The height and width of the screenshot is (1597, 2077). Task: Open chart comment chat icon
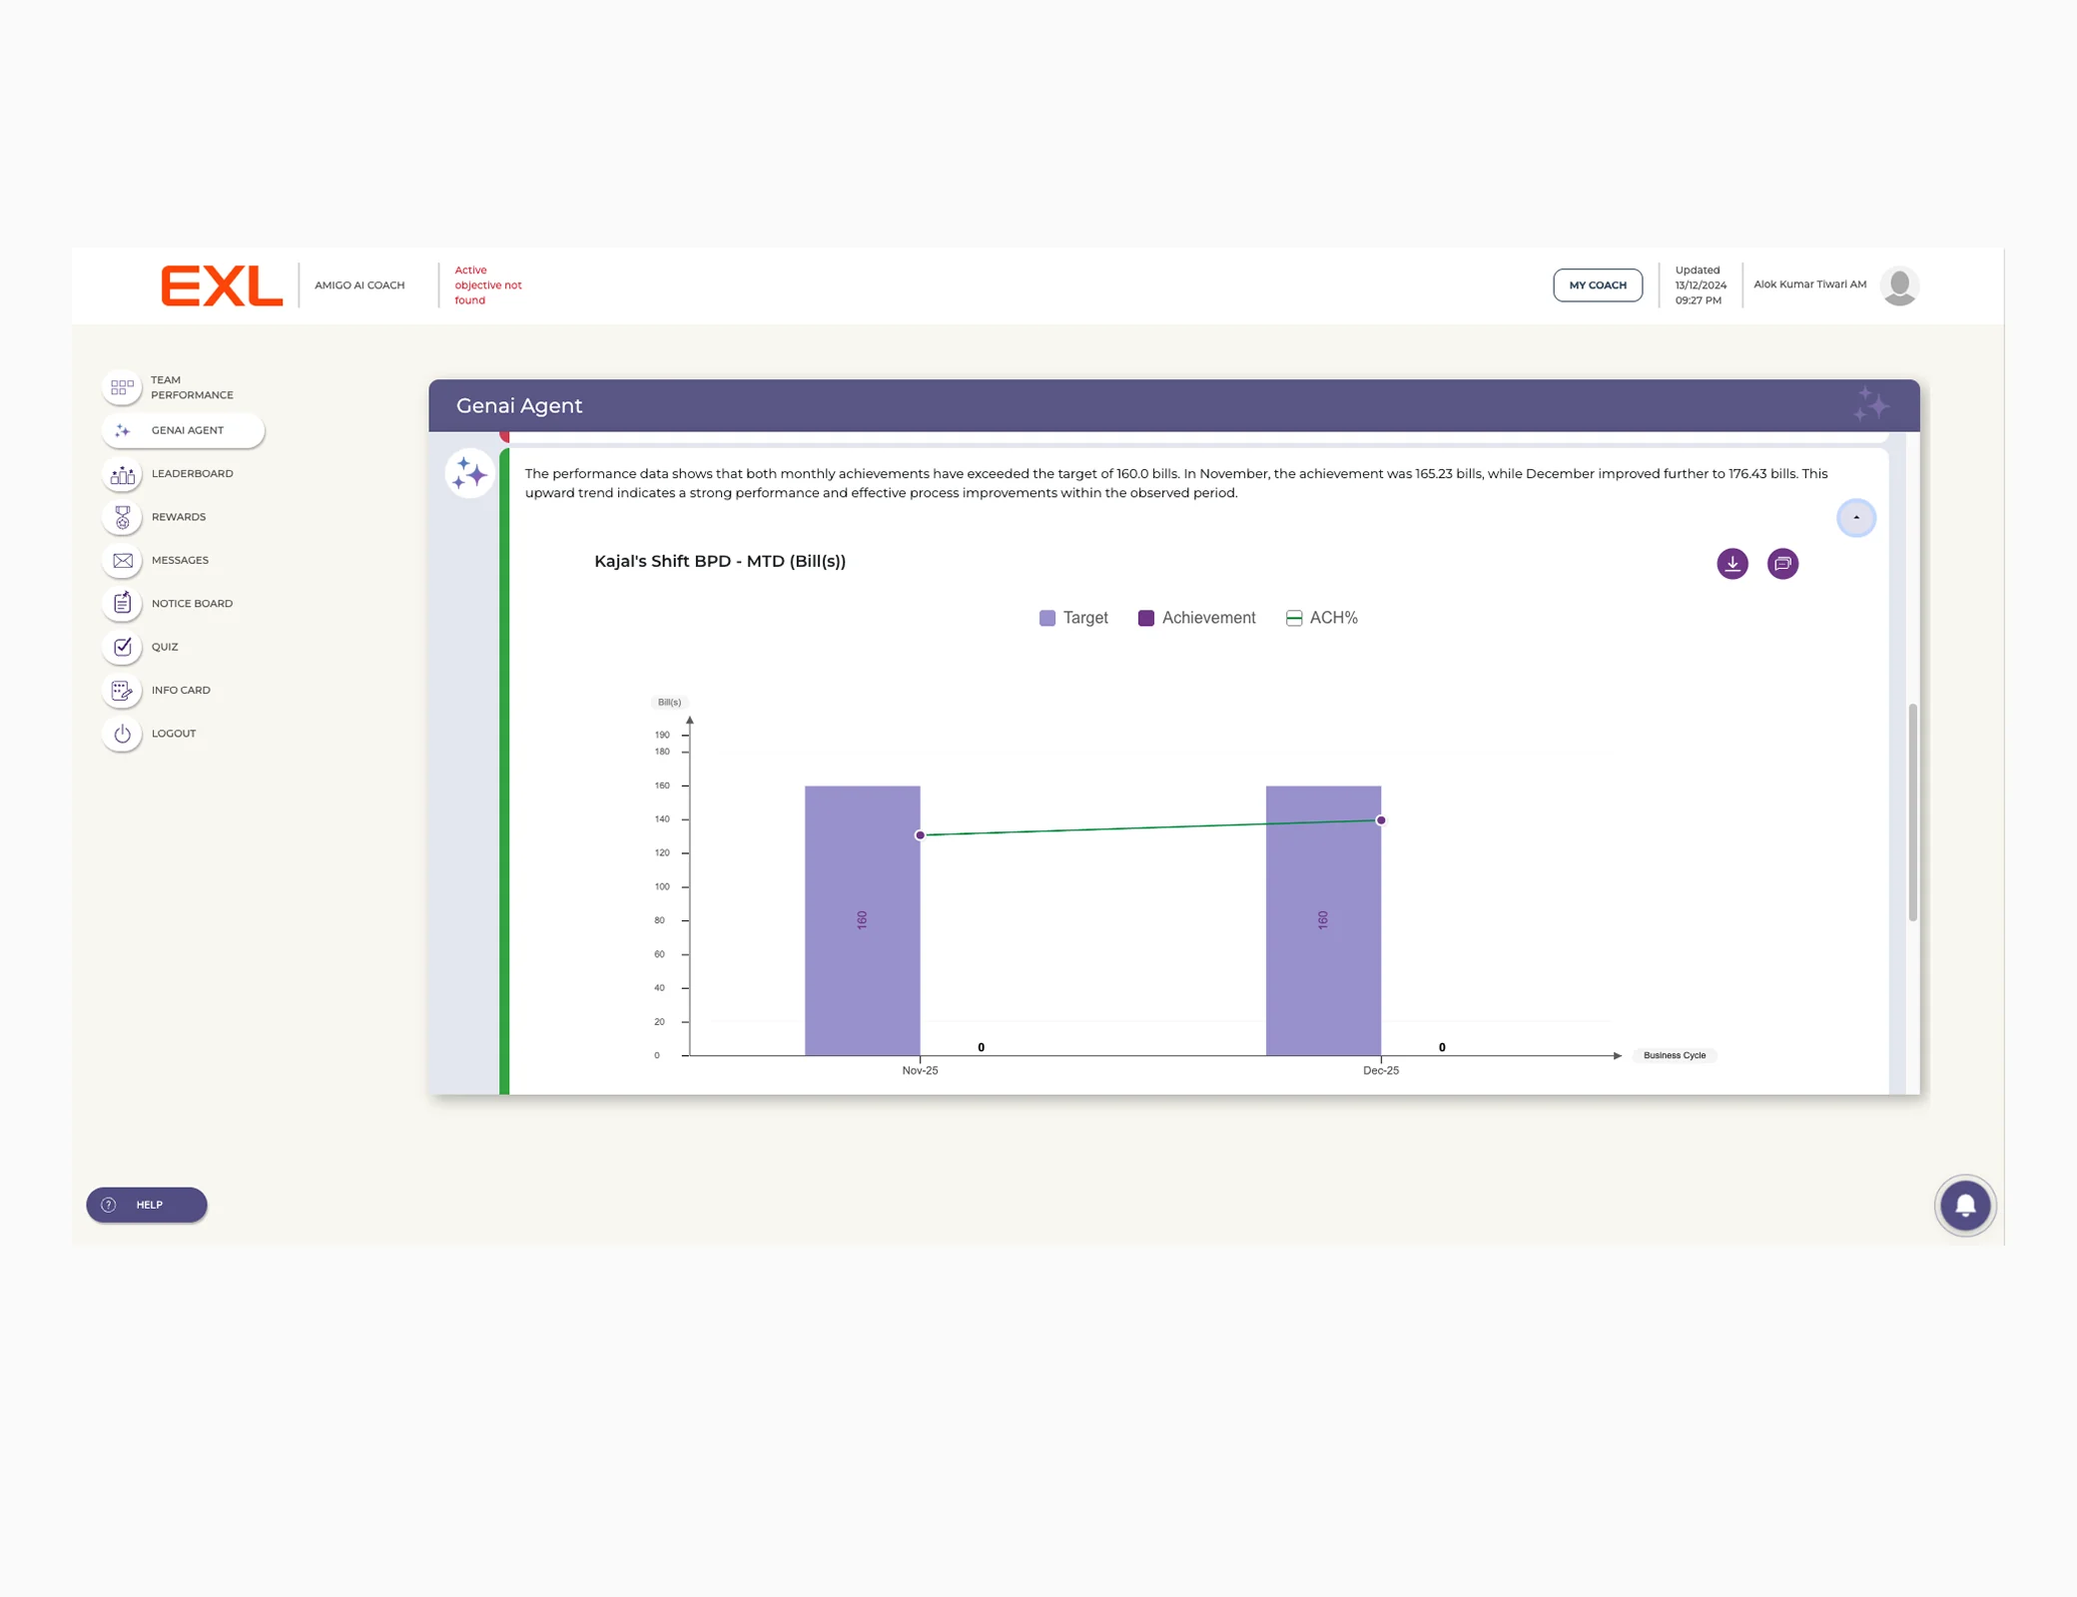pyautogui.click(x=1782, y=564)
